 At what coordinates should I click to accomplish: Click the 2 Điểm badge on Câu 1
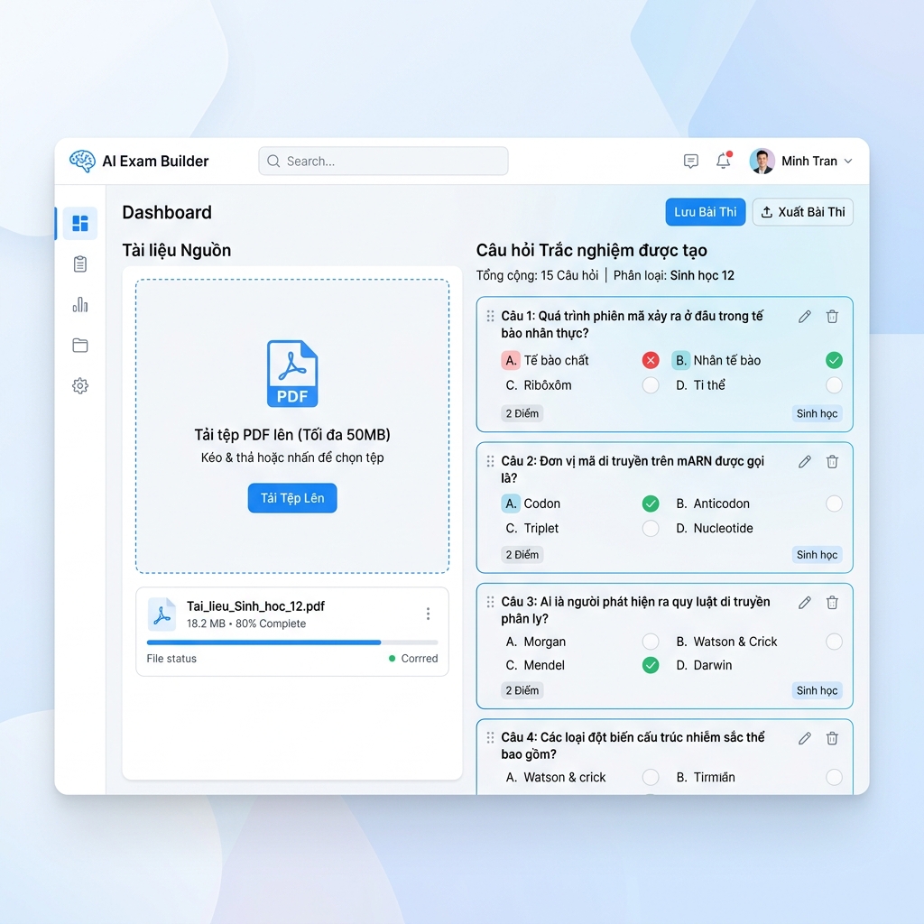tap(522, 413)
